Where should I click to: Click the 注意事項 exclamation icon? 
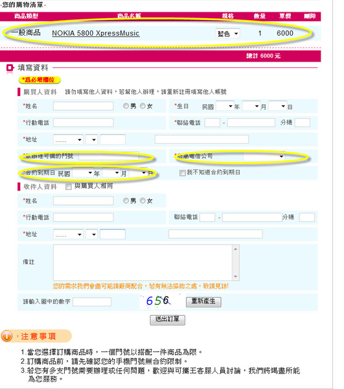[6, 336]
